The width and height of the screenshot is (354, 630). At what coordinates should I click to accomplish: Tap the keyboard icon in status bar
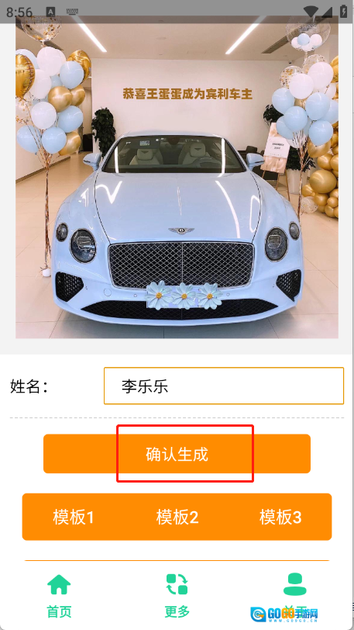pyautogui.click(x=72, y=12)
